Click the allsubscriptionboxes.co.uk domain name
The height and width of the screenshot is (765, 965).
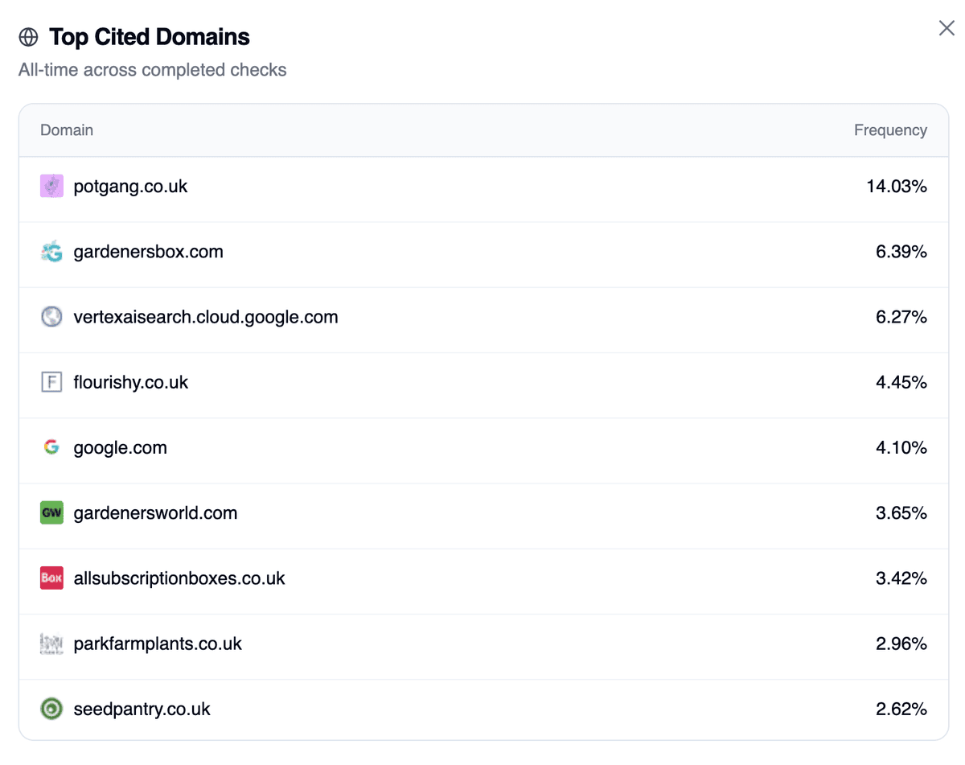tap(179, 578)
